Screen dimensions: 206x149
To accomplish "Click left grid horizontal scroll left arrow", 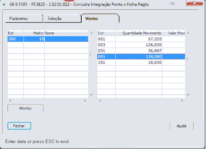I will (x=10, y=100).
